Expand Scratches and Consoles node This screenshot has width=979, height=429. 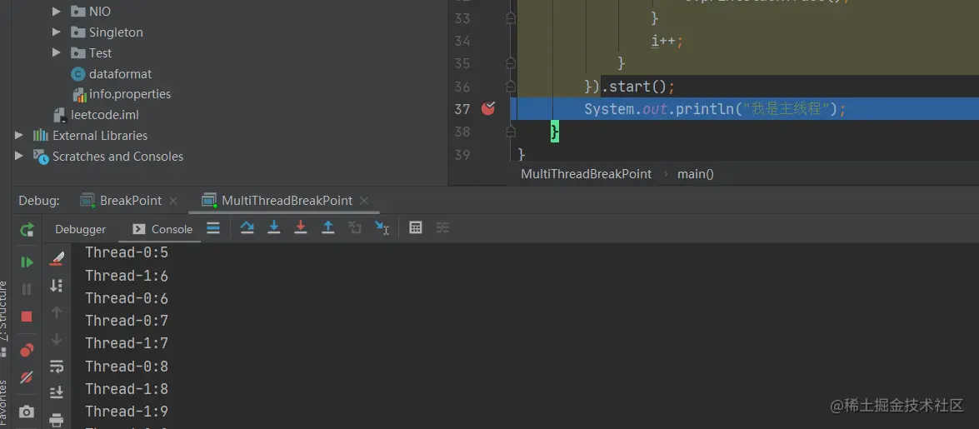19,156
